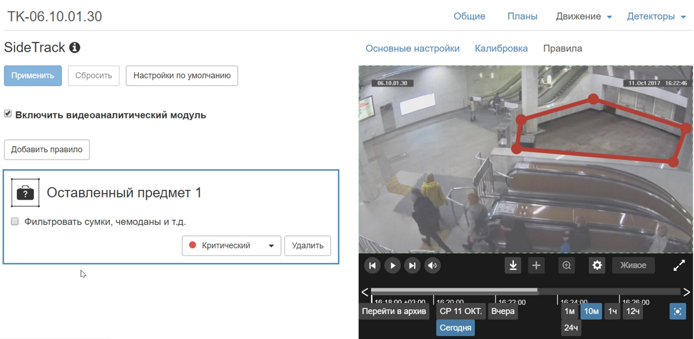Open the 'Планы' tab
Viewport: 694px width, 339px height.
click(522, 16)
